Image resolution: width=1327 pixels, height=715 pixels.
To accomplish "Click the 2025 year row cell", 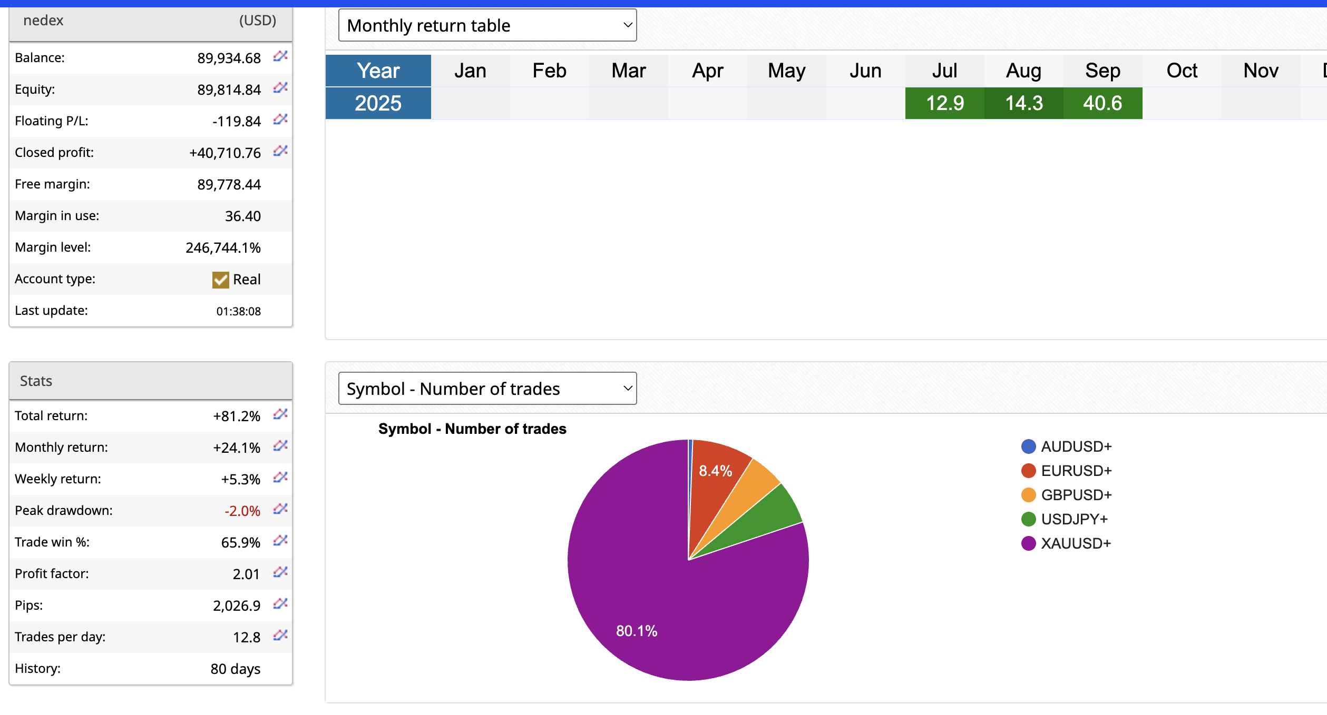I will [378, 103].
